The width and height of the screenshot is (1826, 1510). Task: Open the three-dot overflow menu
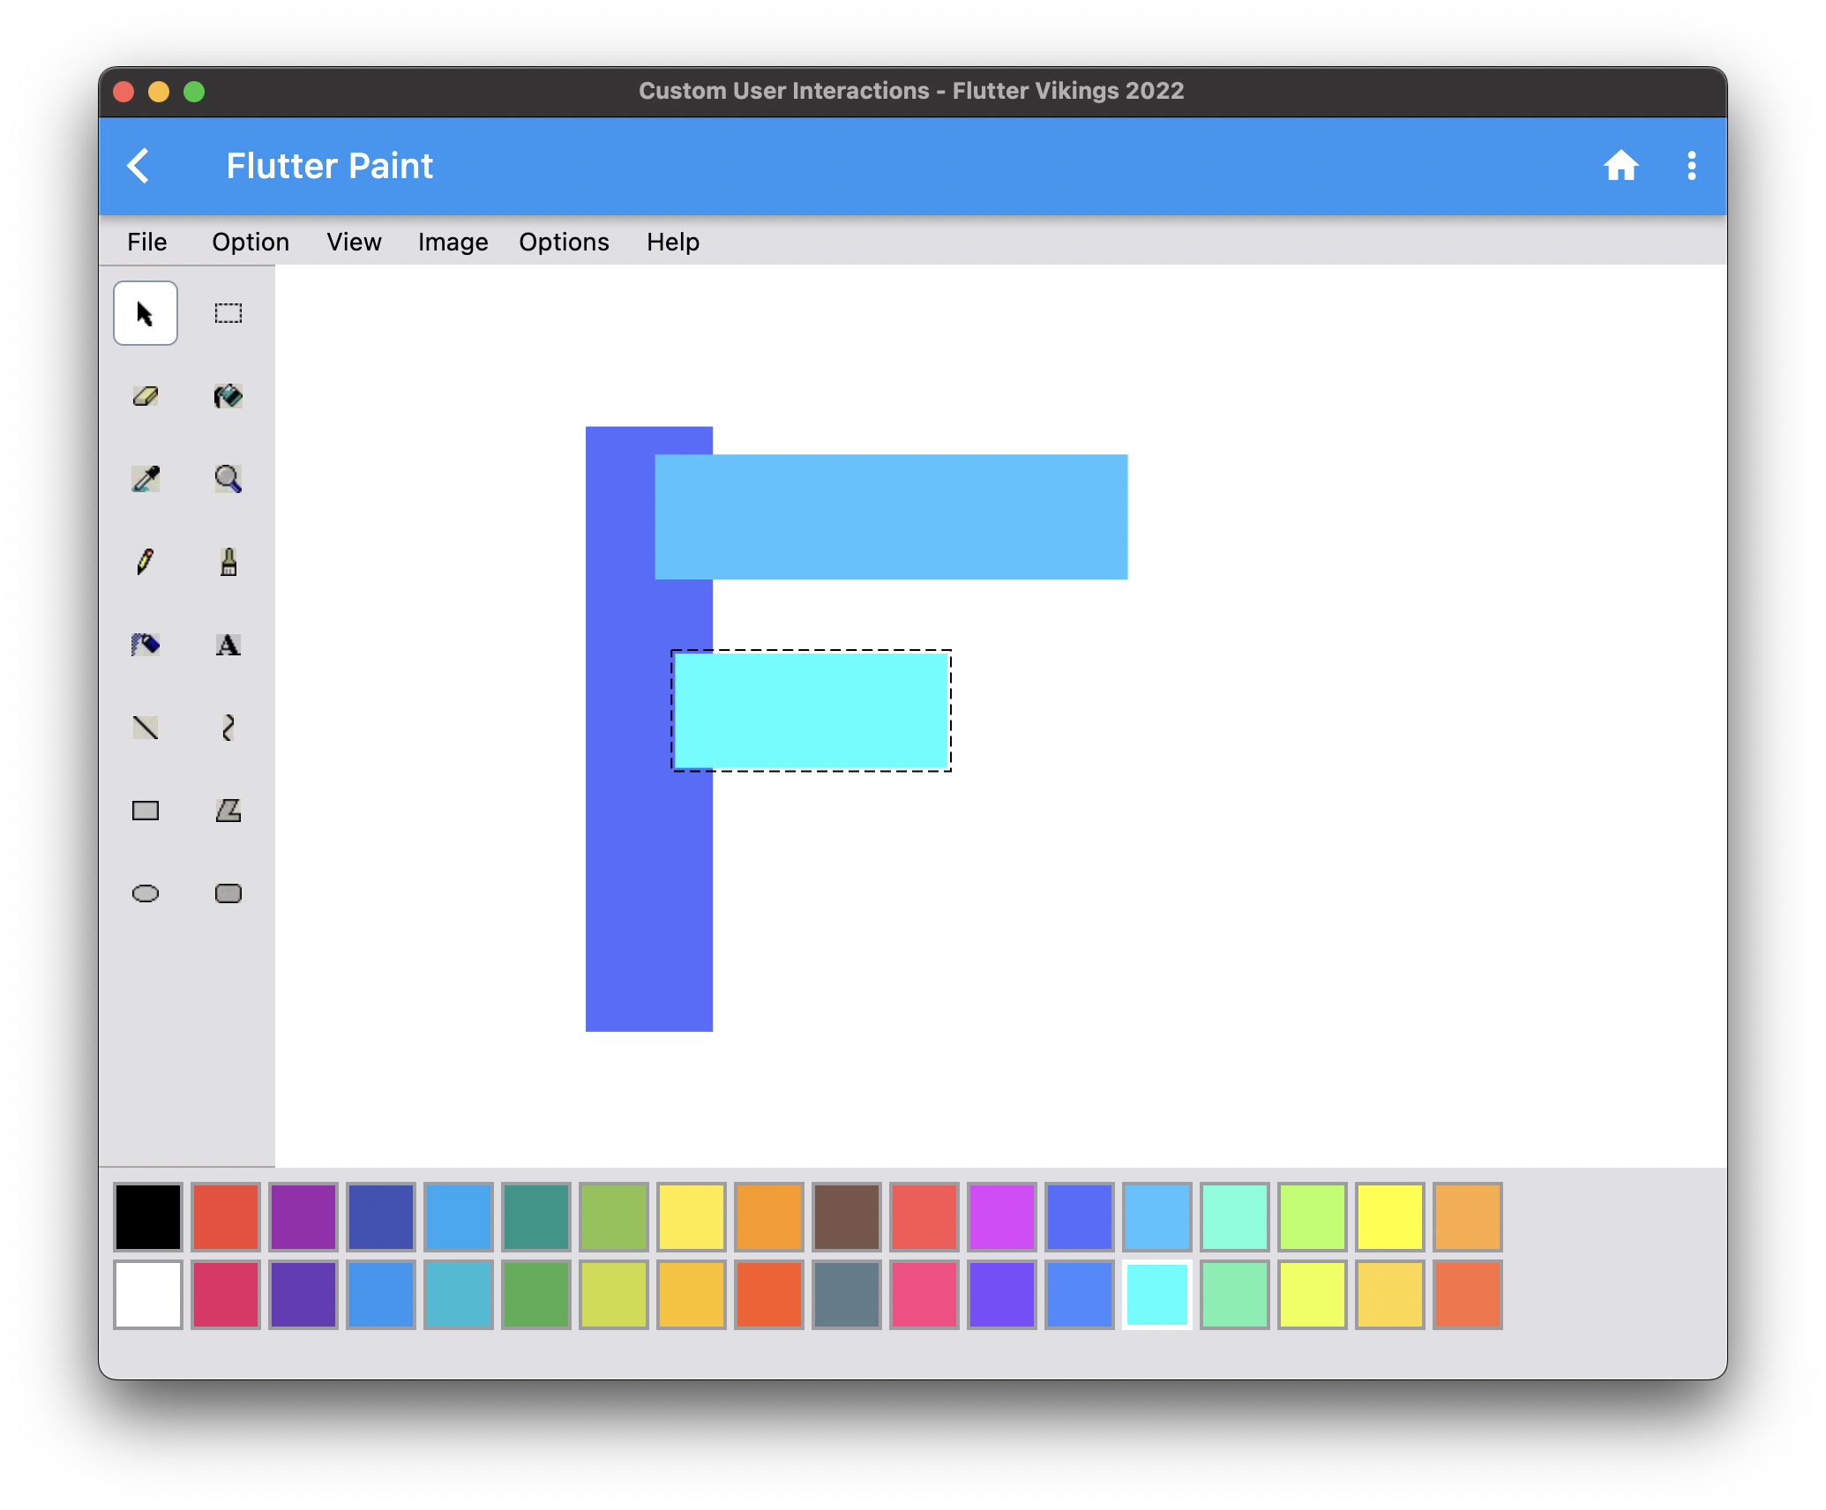(1691, 166)
